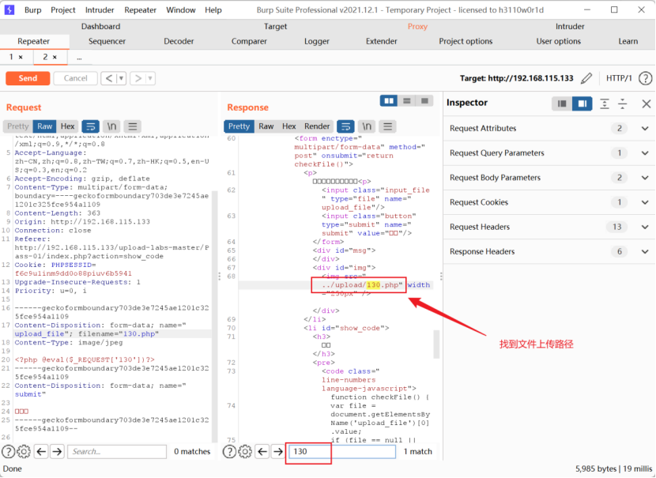Add new Repeater tab via ellipsis

pos(79,58)
